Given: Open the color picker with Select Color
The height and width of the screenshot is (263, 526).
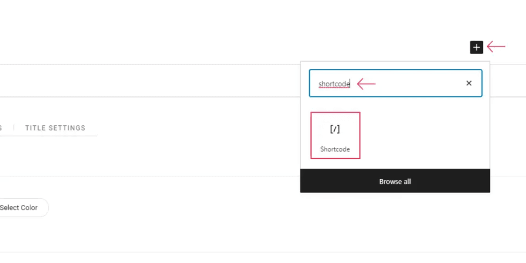Looking at the screenshot, I should pos(21,208).
